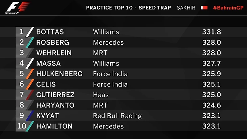Click Celis's speed 325.1
The height and width of the screenshot is (139, 247).
point(211,85)
